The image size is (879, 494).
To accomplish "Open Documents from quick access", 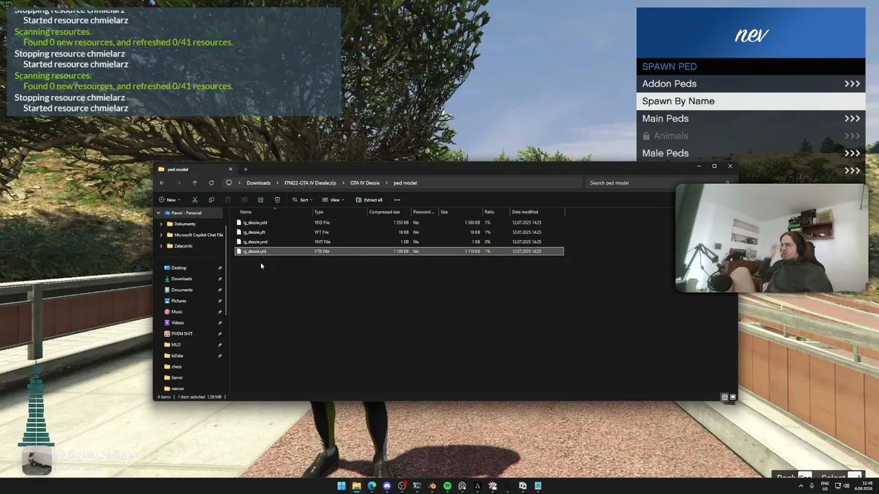I will [182, 290].
